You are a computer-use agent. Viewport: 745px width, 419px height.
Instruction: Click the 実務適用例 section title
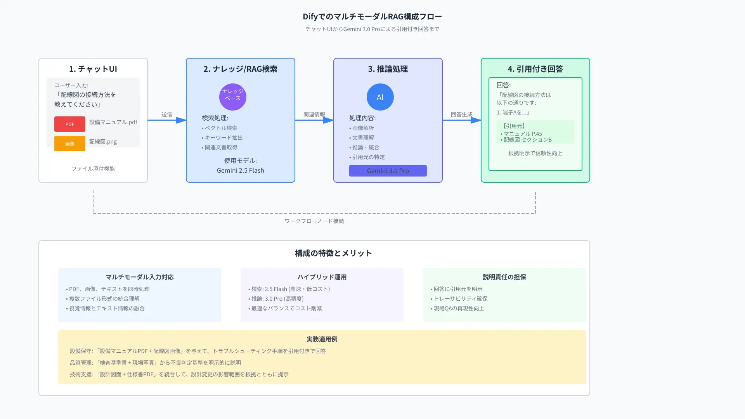pyautogui.click(x=322, y=339)
